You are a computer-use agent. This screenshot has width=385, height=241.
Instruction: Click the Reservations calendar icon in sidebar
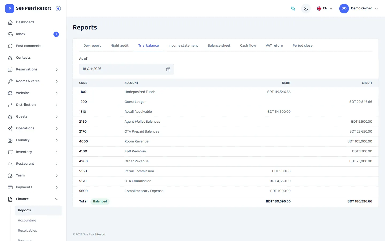tap(10, 69)
